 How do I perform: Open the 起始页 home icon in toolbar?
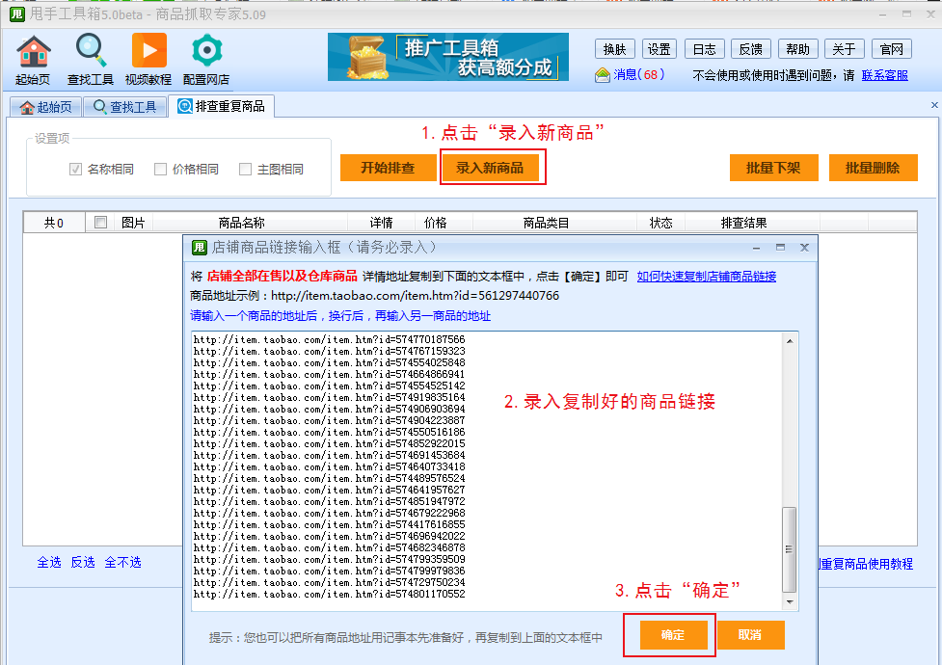pyautogui.click(x=33, y=60)
